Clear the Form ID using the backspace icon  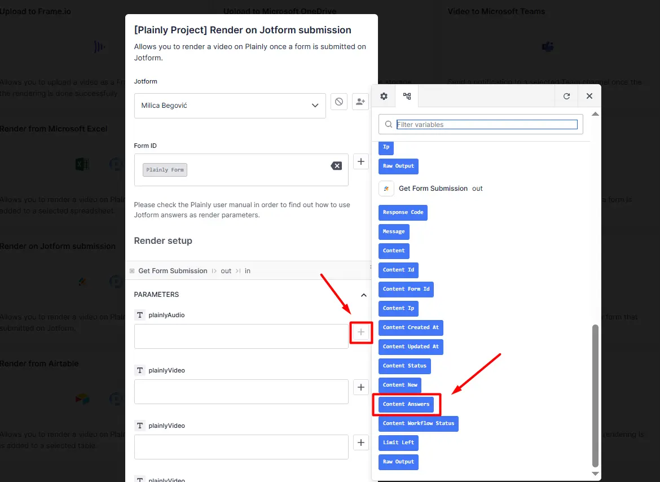click(x=336, y=166)
